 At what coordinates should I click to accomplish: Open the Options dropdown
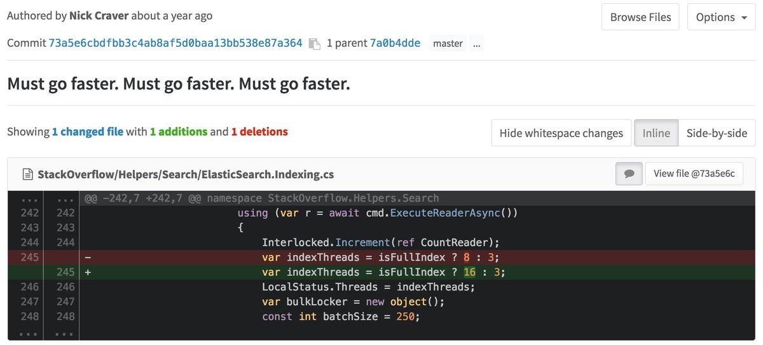(x=722, y=17)
